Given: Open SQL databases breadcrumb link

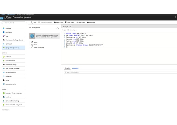Looking at the screenshot, I should 11,15.
